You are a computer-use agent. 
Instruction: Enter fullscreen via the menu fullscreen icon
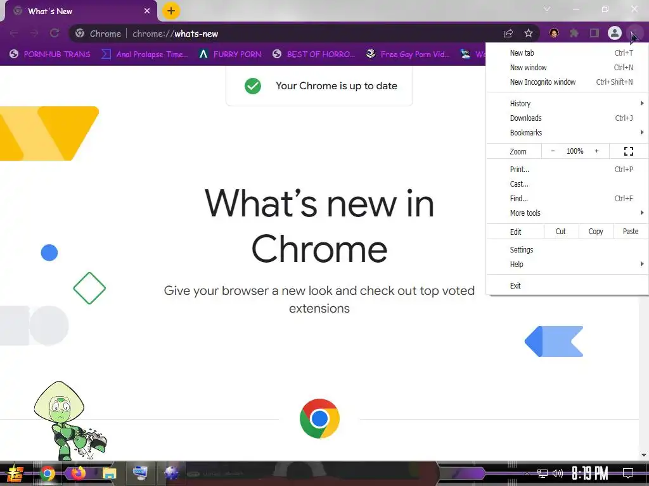click(x=628, y=151)
